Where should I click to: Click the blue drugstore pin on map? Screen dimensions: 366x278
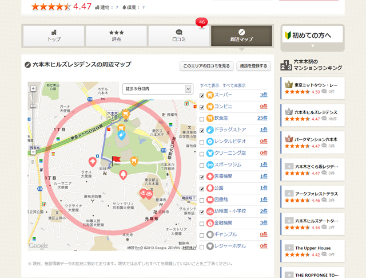coord(121,135)
